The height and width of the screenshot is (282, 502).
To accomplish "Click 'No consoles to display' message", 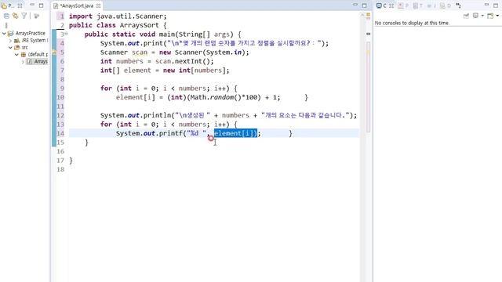I will 412,23.
